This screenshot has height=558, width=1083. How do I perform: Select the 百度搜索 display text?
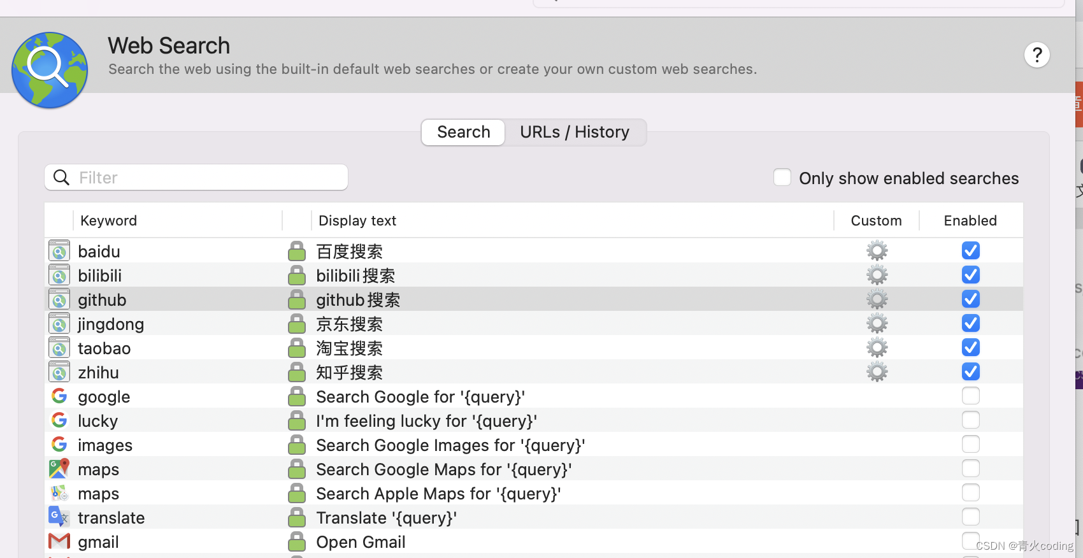click(349, 252)
